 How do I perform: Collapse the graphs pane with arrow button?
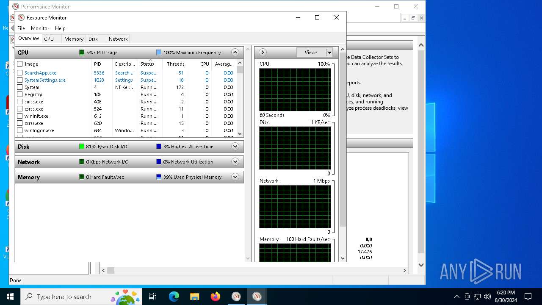click(x=263, y=53)
